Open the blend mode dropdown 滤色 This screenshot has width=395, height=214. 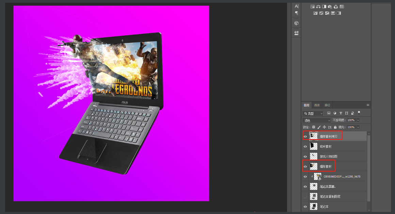316,120
